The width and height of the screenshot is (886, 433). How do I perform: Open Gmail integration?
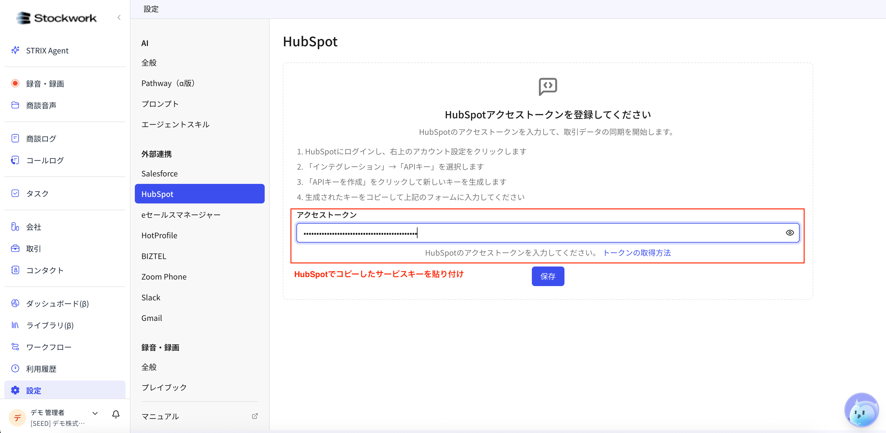pos(152,318)
